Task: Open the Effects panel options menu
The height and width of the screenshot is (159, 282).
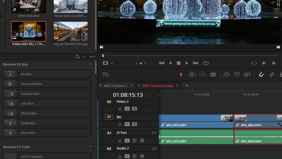Action: pos(92,56)
